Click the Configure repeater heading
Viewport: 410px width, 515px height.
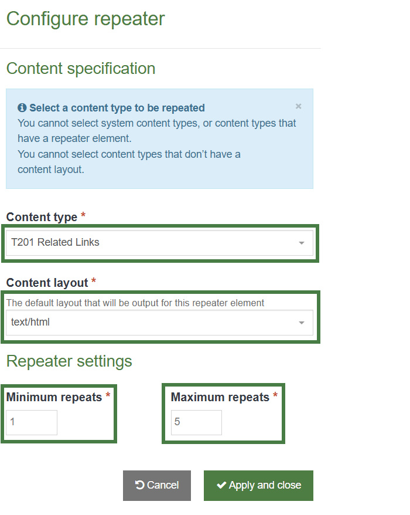(x=84, y=19)
